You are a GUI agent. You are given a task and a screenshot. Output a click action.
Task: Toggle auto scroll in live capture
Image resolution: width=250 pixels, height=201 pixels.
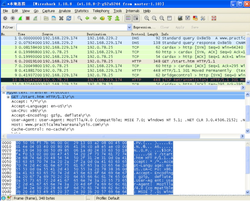point(136,18)
